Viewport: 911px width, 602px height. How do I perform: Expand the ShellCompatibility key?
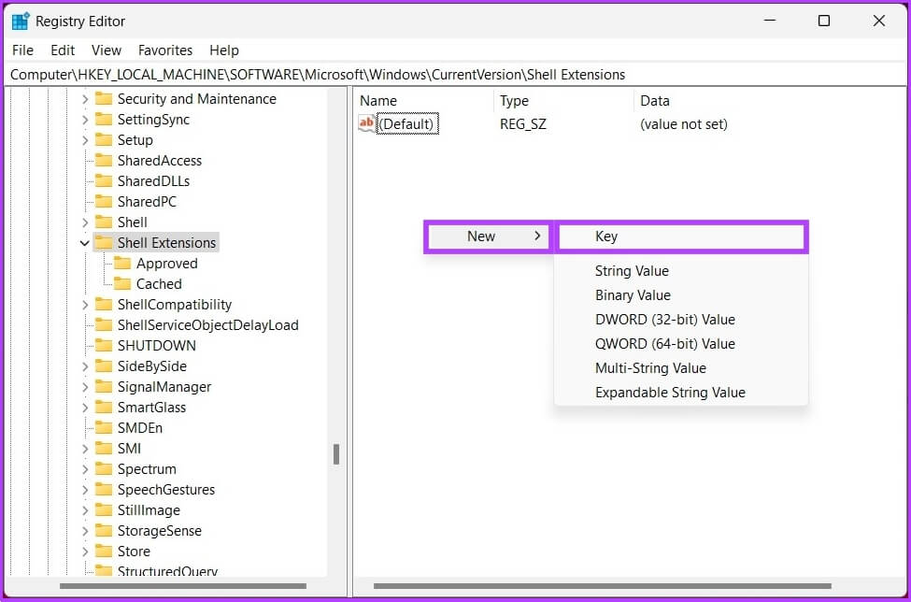tap(85, 305)
